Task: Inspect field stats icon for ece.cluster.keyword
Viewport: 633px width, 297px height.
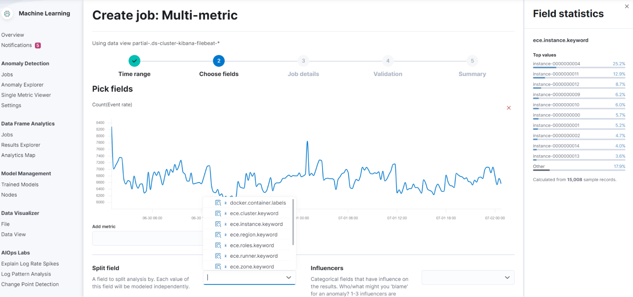Action: (x=218, y=213)
